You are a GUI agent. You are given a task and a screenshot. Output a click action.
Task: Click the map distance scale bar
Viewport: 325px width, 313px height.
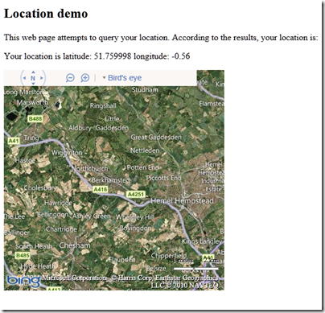(196, 269)
